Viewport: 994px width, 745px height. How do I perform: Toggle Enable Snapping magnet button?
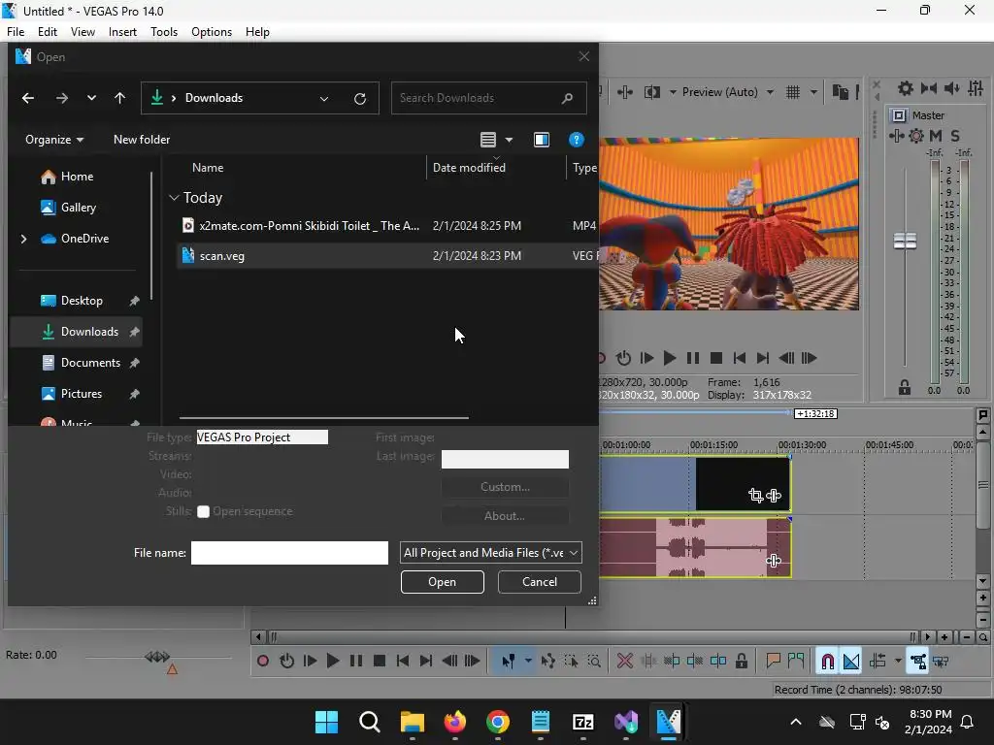(x=827, y=662)
